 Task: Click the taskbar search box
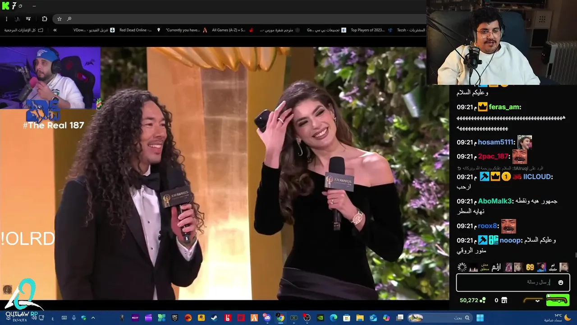(x=439, y=318)
